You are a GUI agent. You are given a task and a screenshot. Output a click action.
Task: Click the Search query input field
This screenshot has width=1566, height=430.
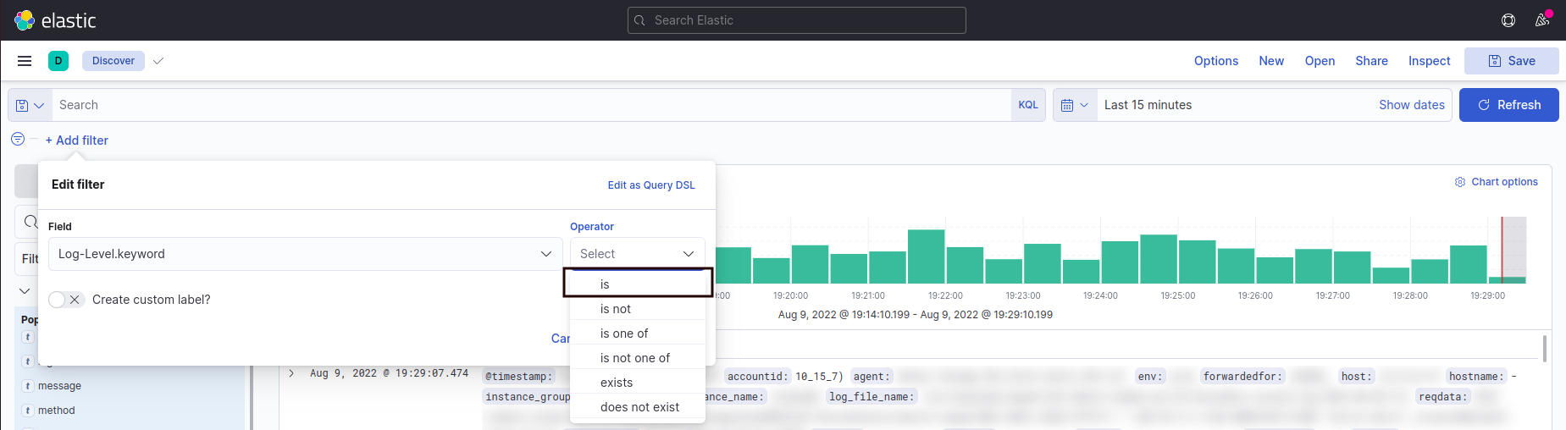pyautogui.click(x=531, y=105)
